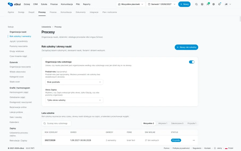Screen dimensions: 241x151
Task: Switch to Plan i rozliczenia tab
Action: coord(110,12)
